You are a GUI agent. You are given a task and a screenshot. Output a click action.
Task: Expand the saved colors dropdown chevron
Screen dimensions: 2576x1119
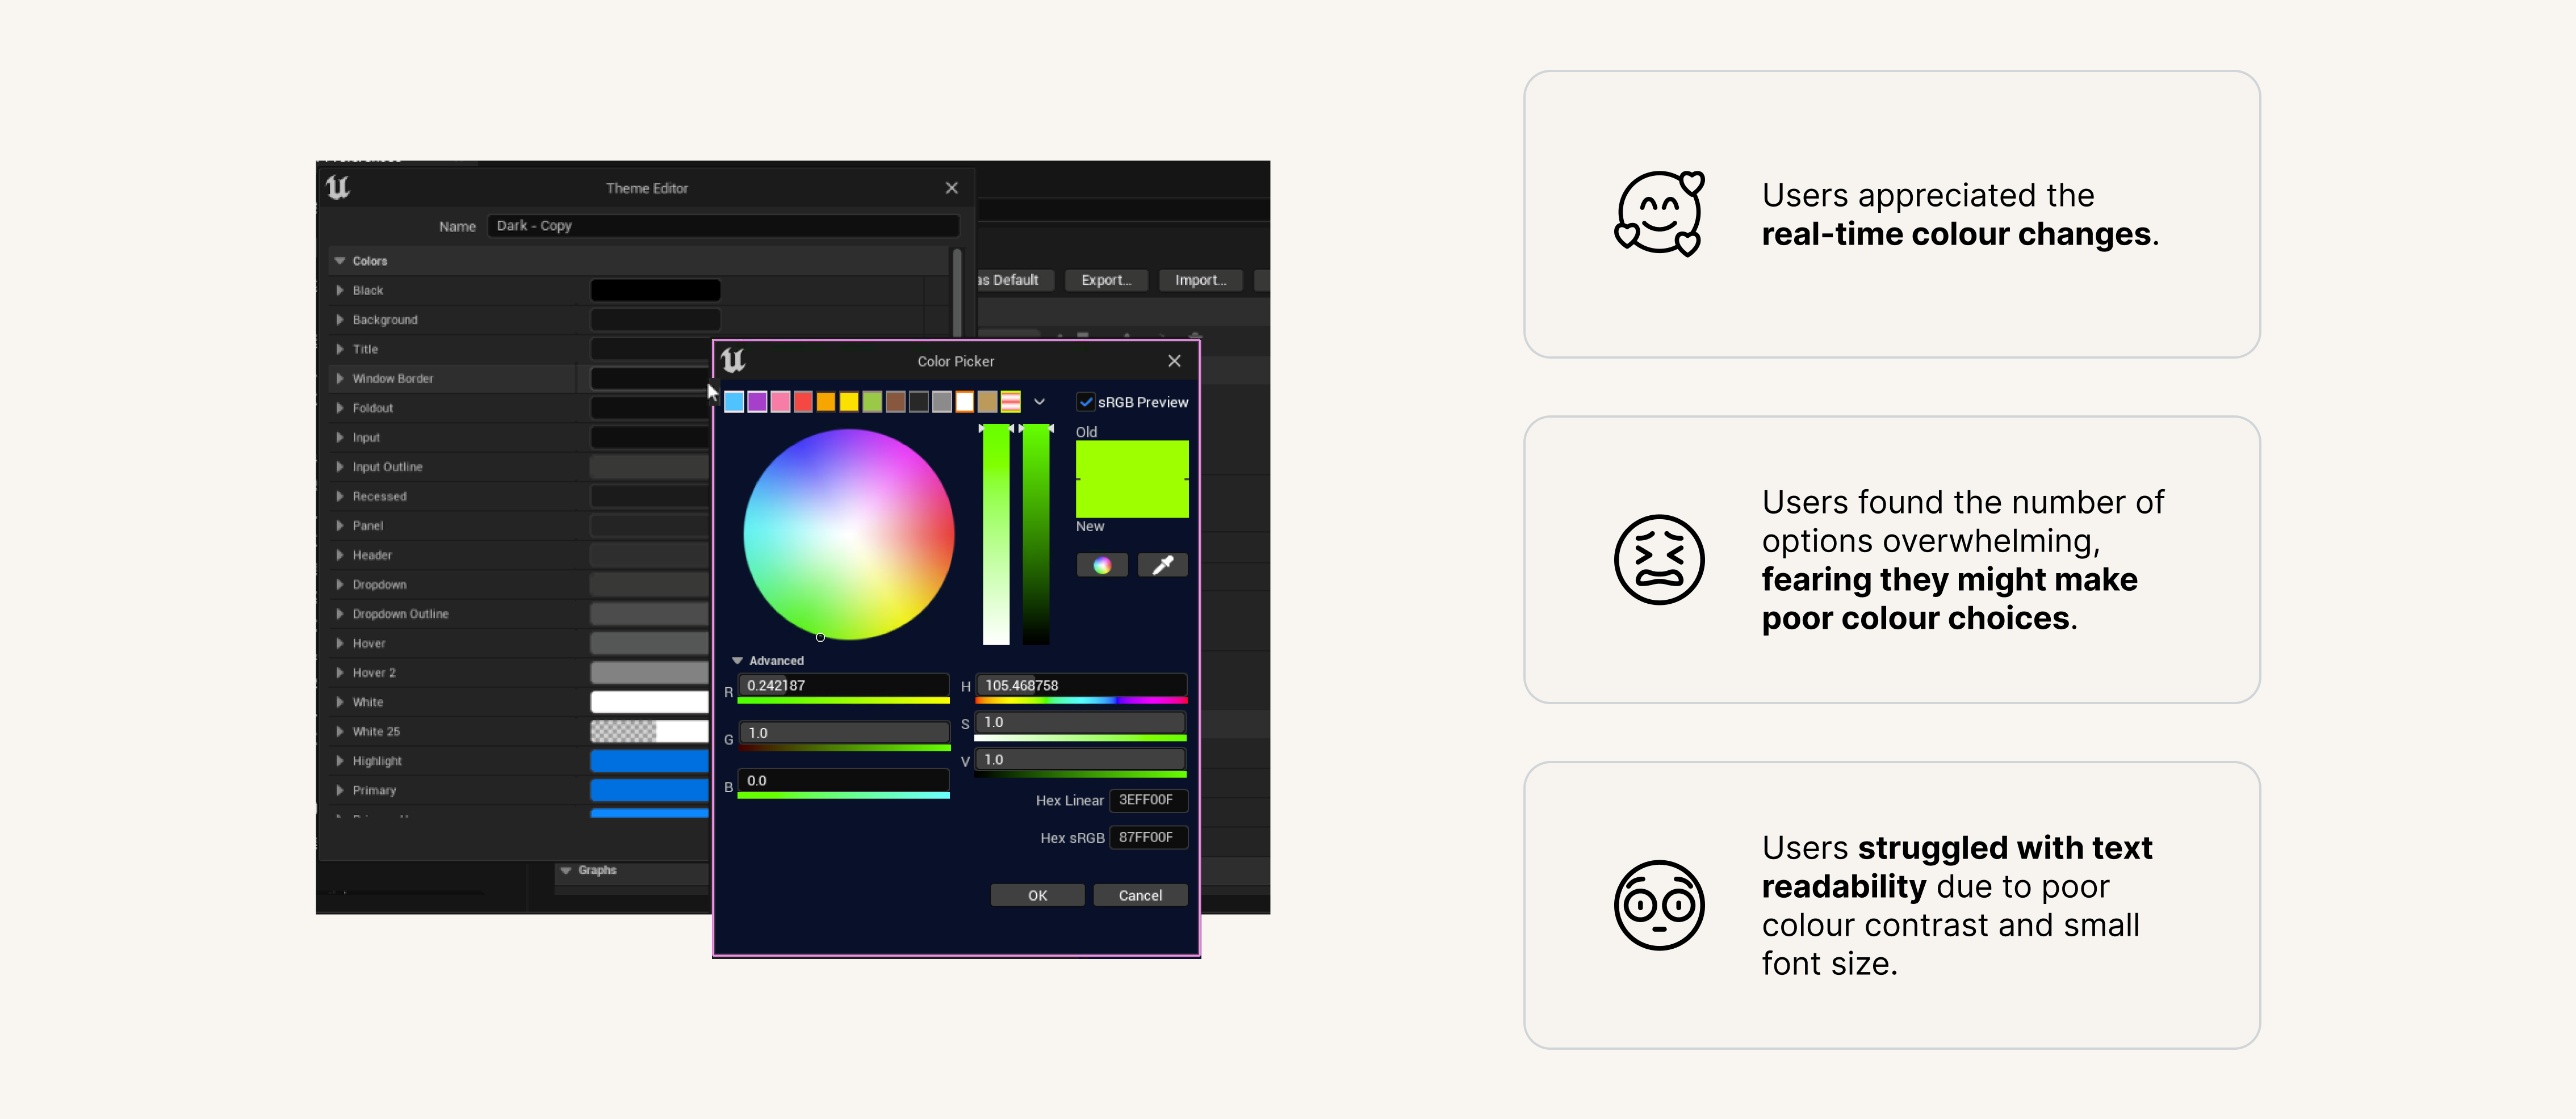tap(1039, 402)
